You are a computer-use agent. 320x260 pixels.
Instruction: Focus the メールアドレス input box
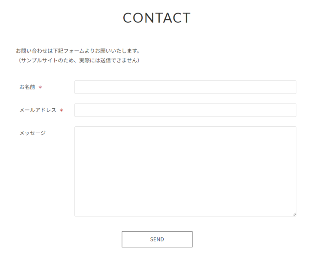pos(185,110)
